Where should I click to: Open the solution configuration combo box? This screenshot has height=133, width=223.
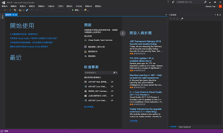pyautogui.click(x=47, y=10)
